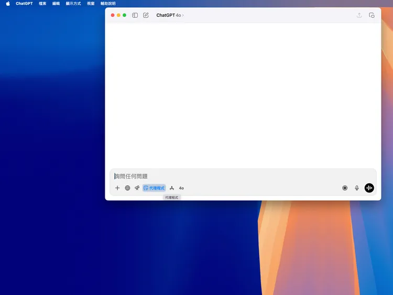Open the ChatGPT 4o model selector

(x=170, y=15)
